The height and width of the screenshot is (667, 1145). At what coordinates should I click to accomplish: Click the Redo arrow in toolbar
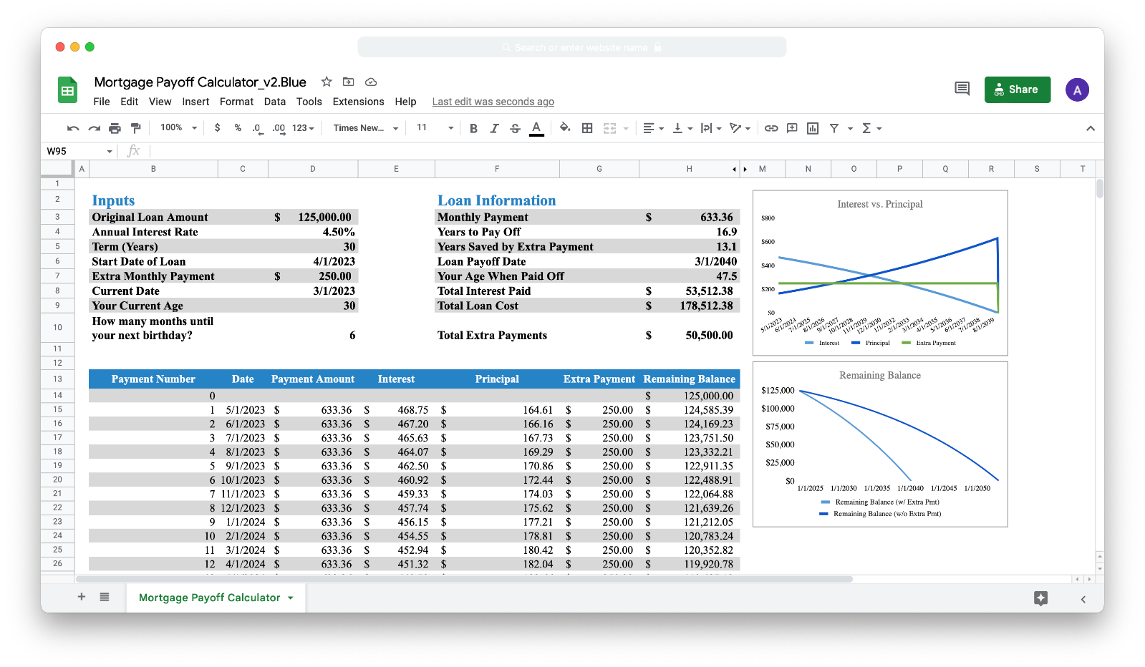pos(94,128)
